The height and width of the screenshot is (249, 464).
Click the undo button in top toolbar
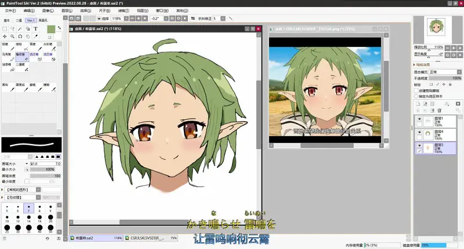71,19
